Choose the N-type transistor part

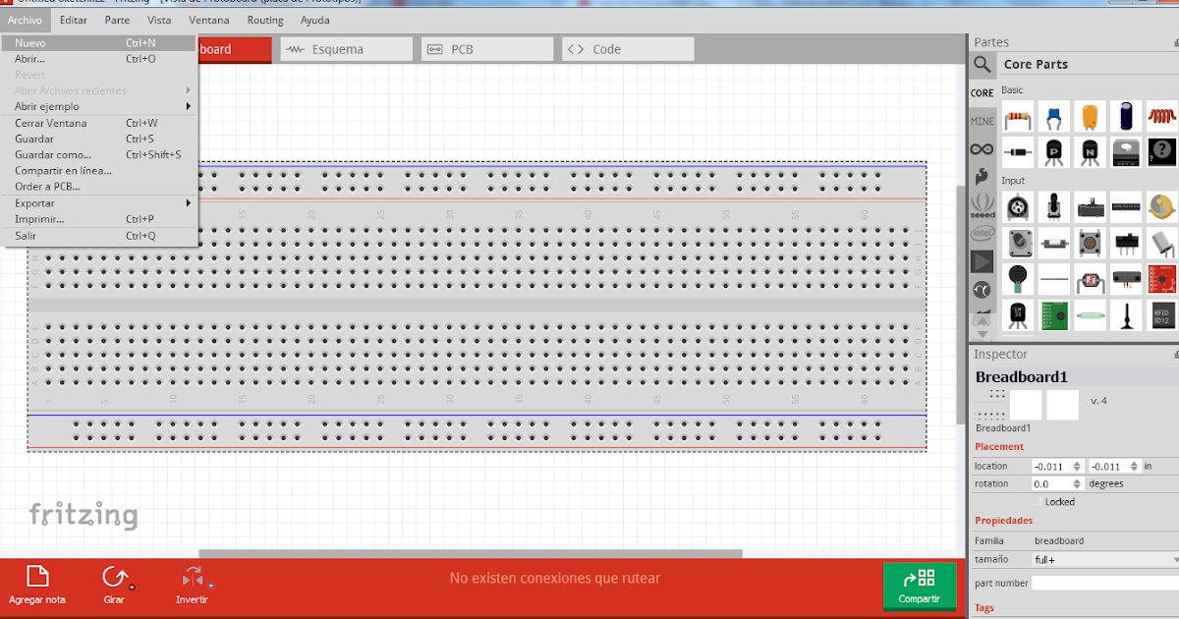coord(1090,152)
